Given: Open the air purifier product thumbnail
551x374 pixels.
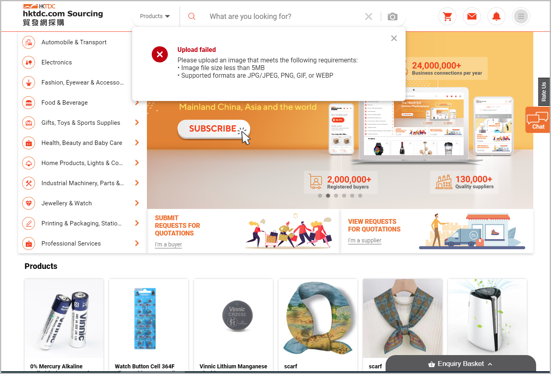Looking at the screenshot, I should 487,318.
